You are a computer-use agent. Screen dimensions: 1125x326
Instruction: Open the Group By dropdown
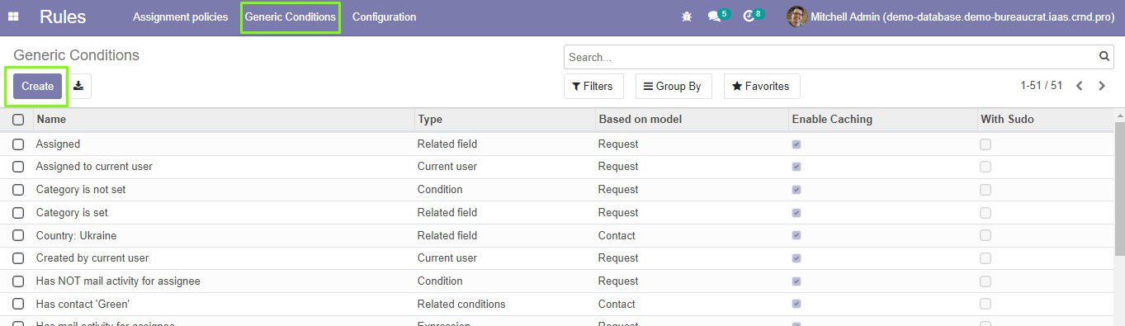click(x=673, y=86)
